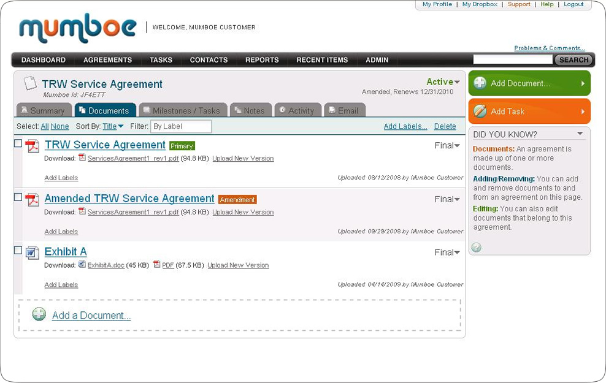Viewport: 606px width, 383px height.
Task: Open the Exhibit A title link
Action: [x=66, y=252]
